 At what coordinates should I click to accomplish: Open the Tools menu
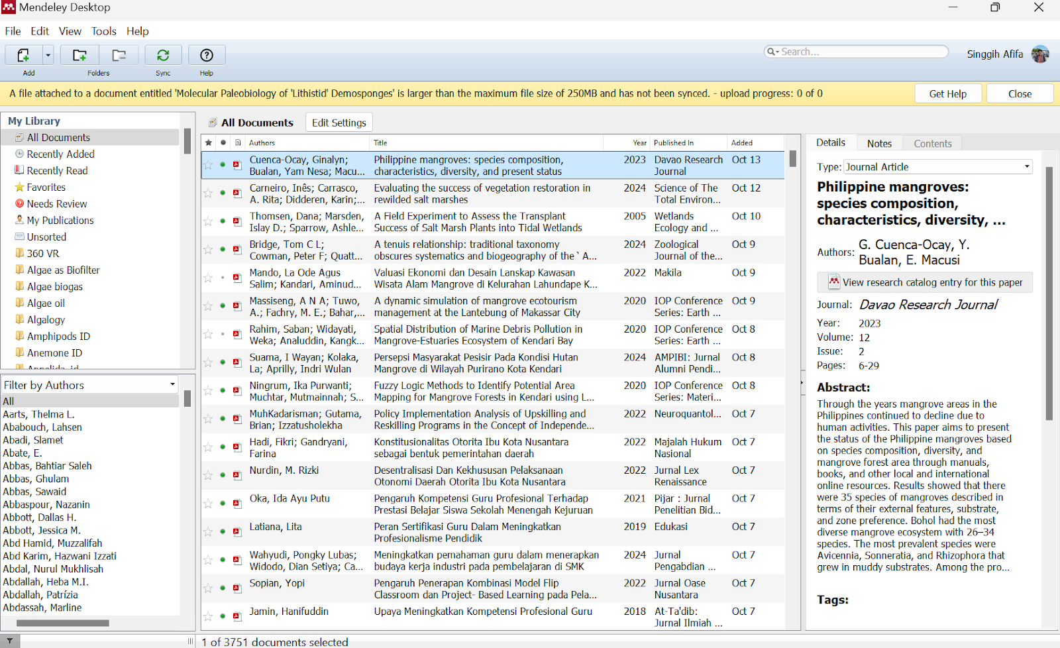pos(103,31)
